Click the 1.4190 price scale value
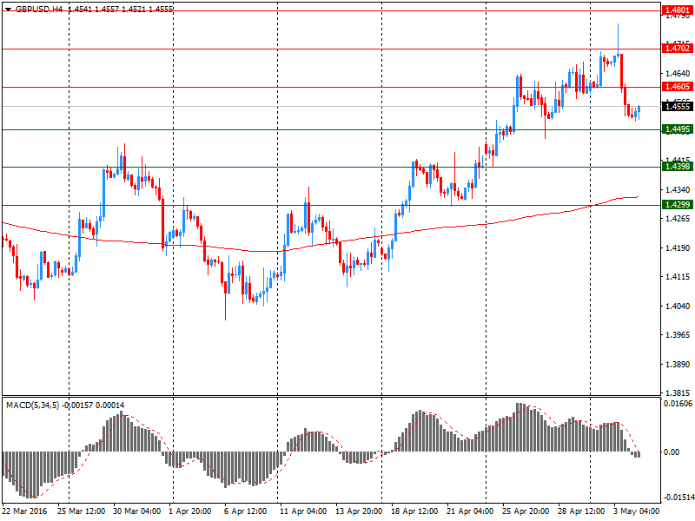 coord(678,248)
